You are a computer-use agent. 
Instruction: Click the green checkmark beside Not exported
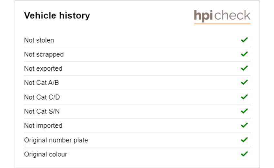point(244,68)
